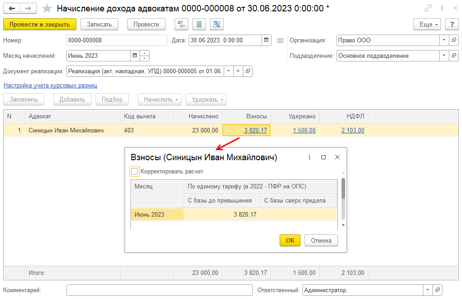The image size is (462, 299).
Task: Open Настройка учета курсовых разниц link
Action: [x=50, y=85]
